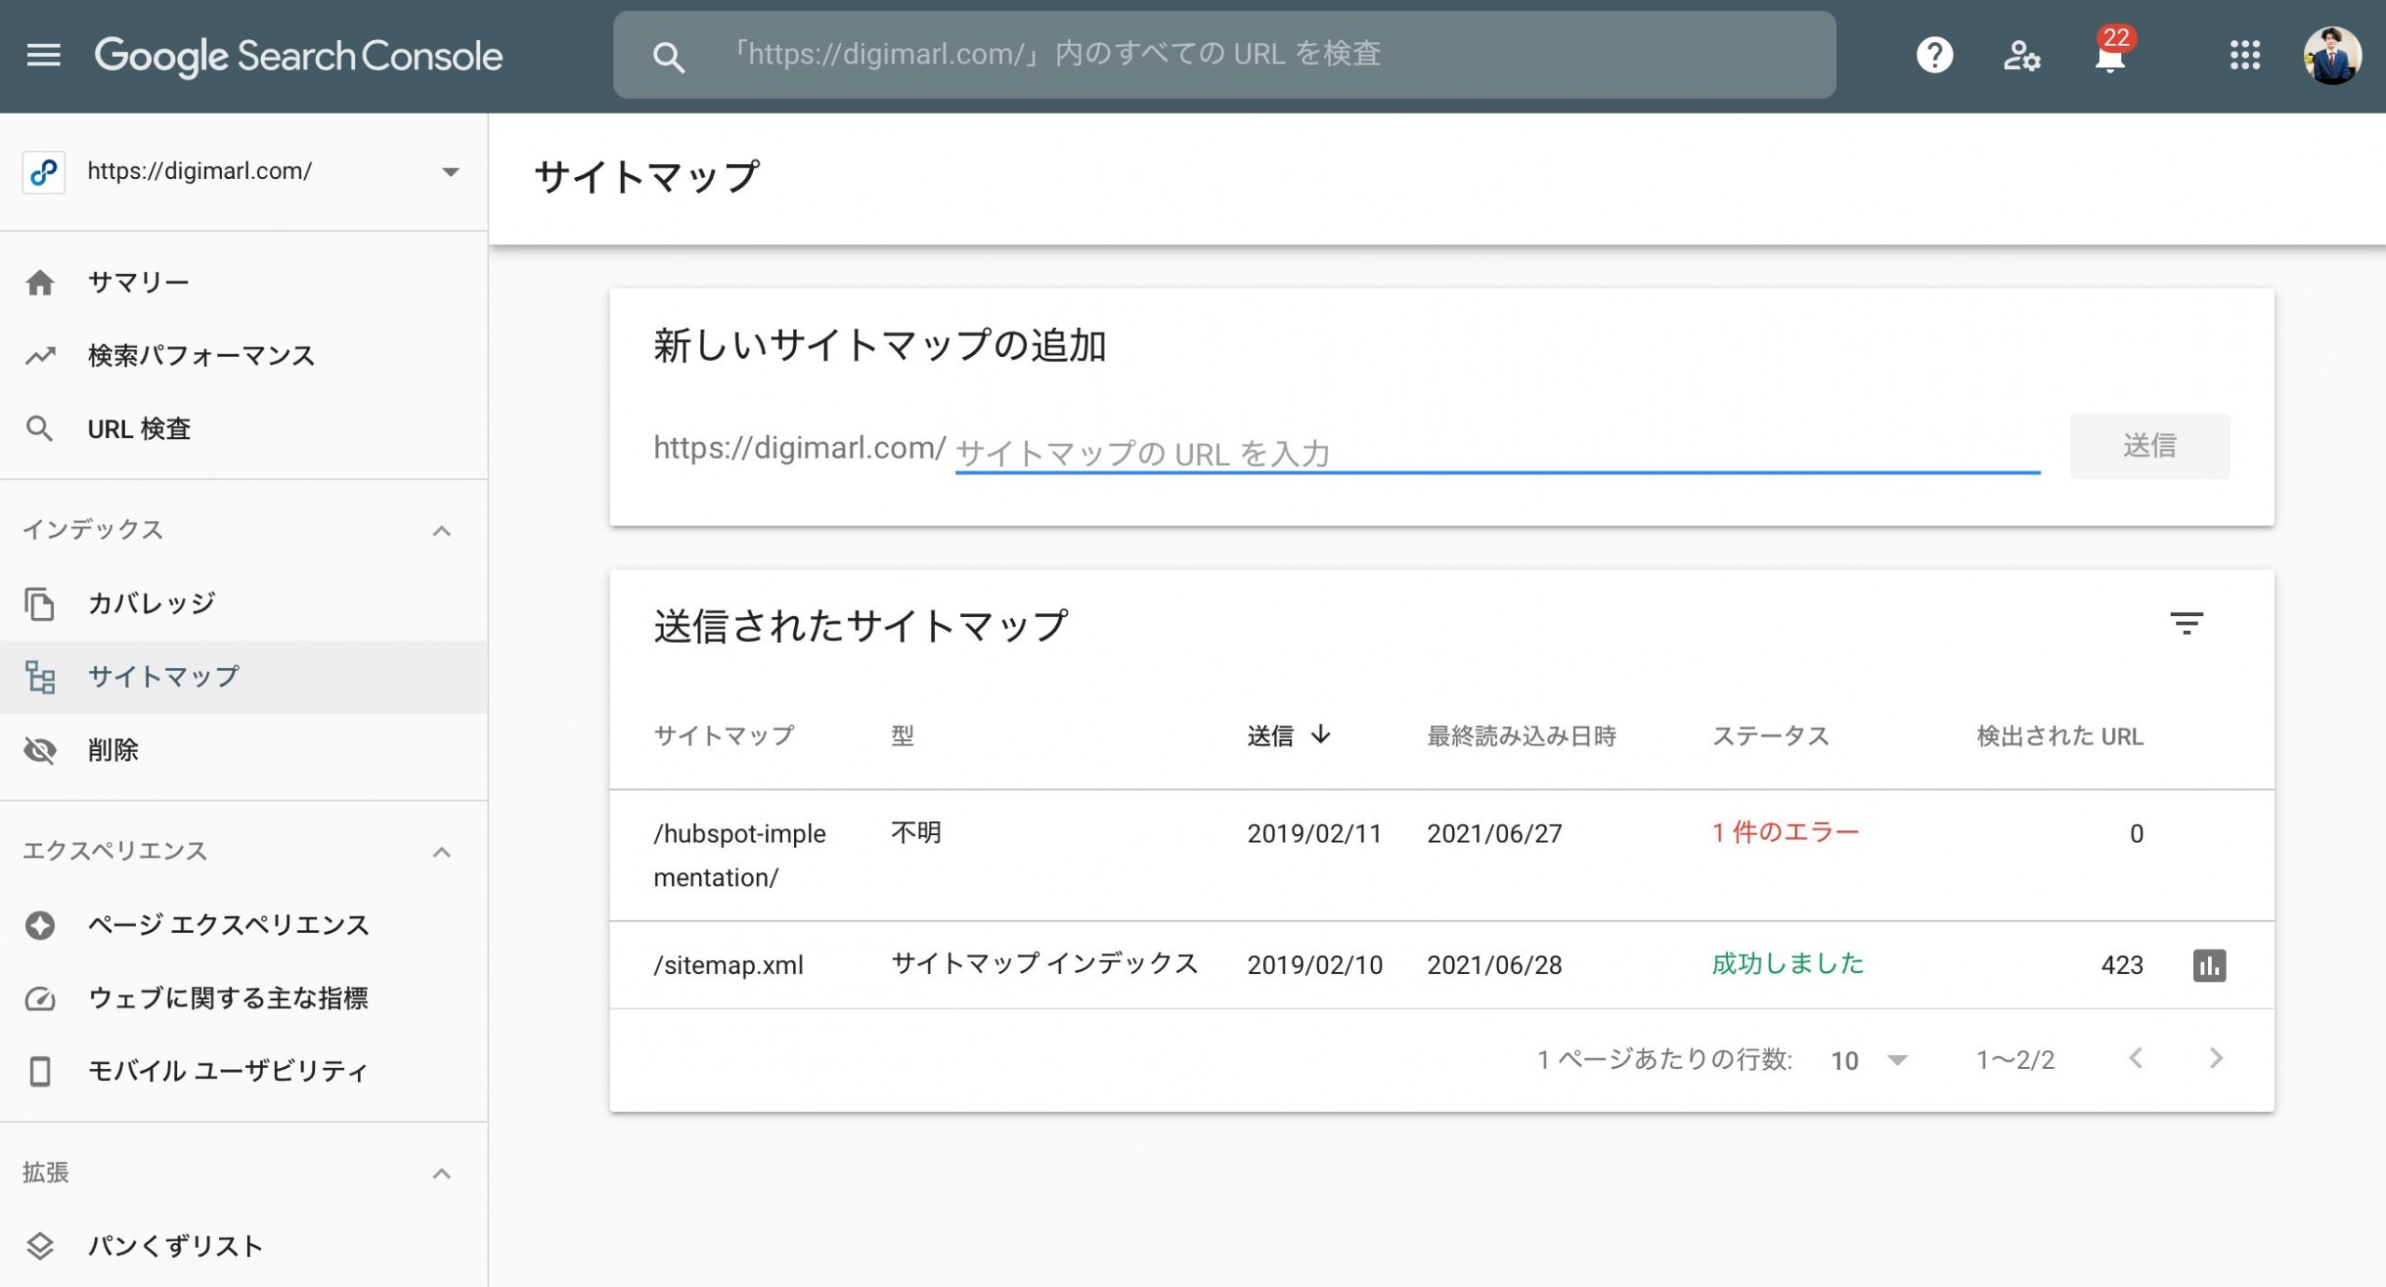The image size is (2386, 1287).
Task: Click the サイトマップ column header
Action: click(723, 736)
